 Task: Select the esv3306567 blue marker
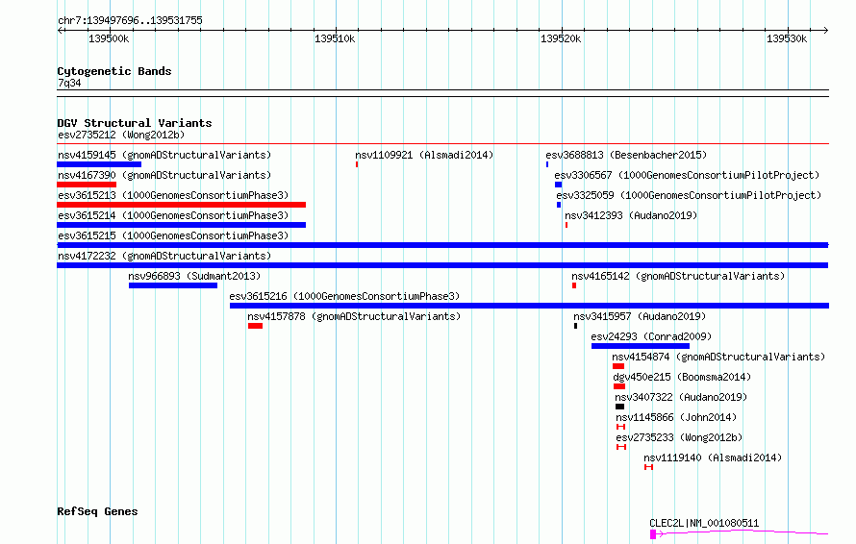coord(559,185)
